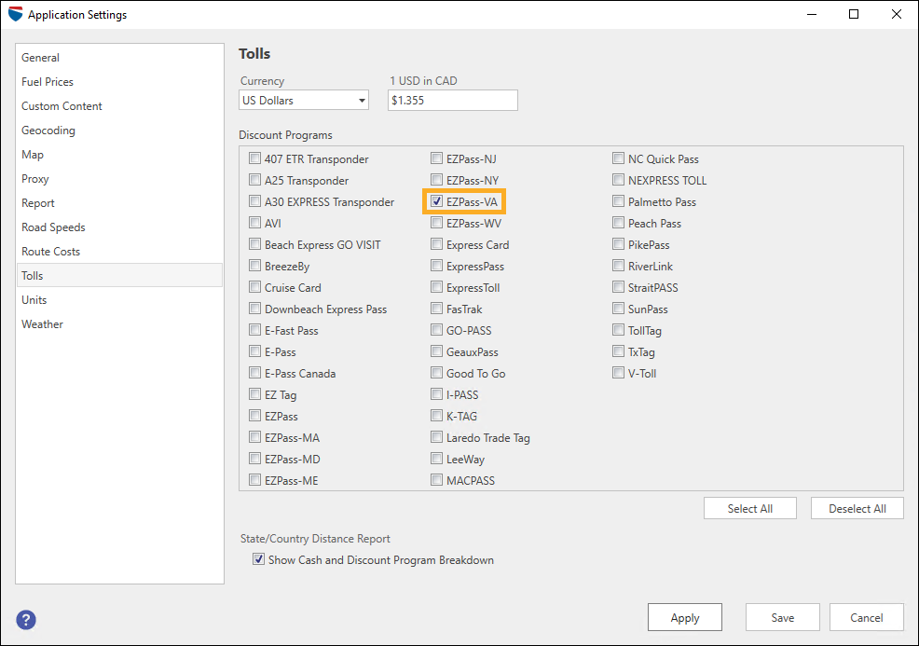Apply the current toll settings
919x646 pixels.
pyautogui.click(x=684, y=617)
